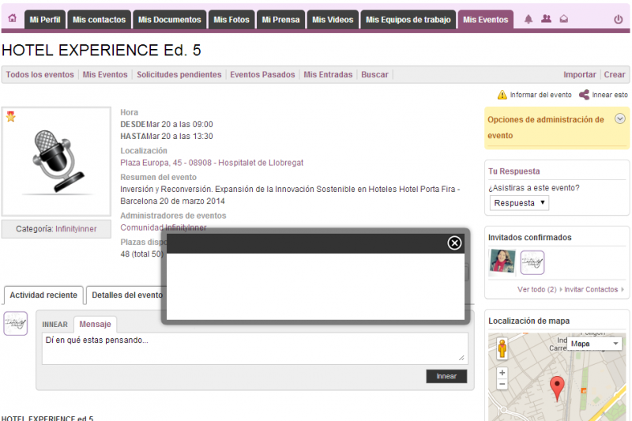Screen dimensions: 632x421
Task: Open Mis contactos tab
Action: pyautogui.click(x=100, y=20)
